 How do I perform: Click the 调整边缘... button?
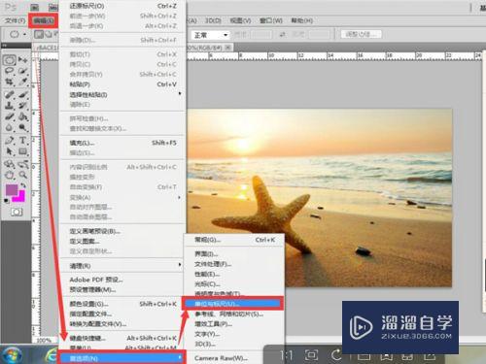361,34
